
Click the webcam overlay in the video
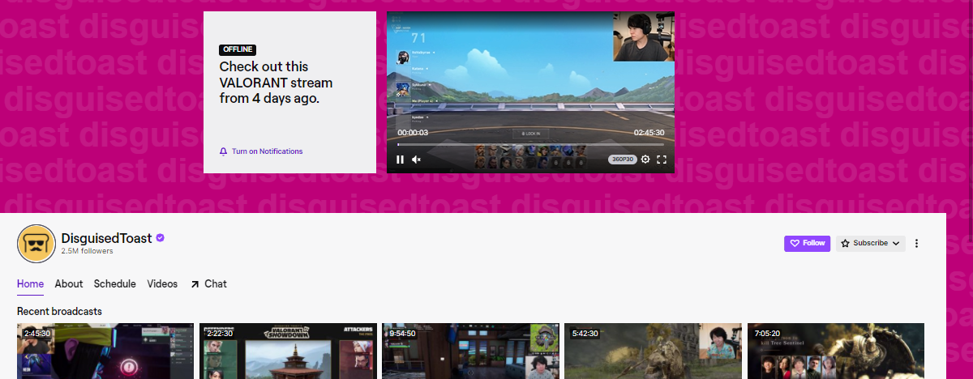644,36
